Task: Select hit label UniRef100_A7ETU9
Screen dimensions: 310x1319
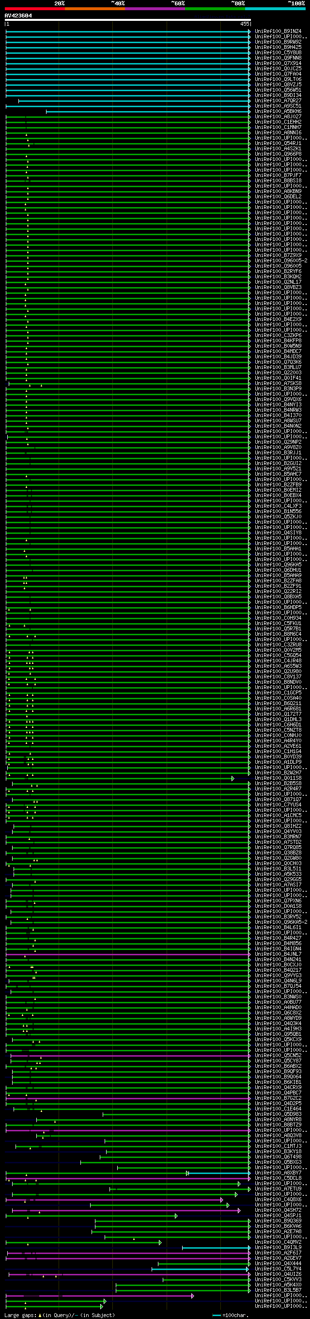Action: pyautogui.click(x=279, y=1189)
